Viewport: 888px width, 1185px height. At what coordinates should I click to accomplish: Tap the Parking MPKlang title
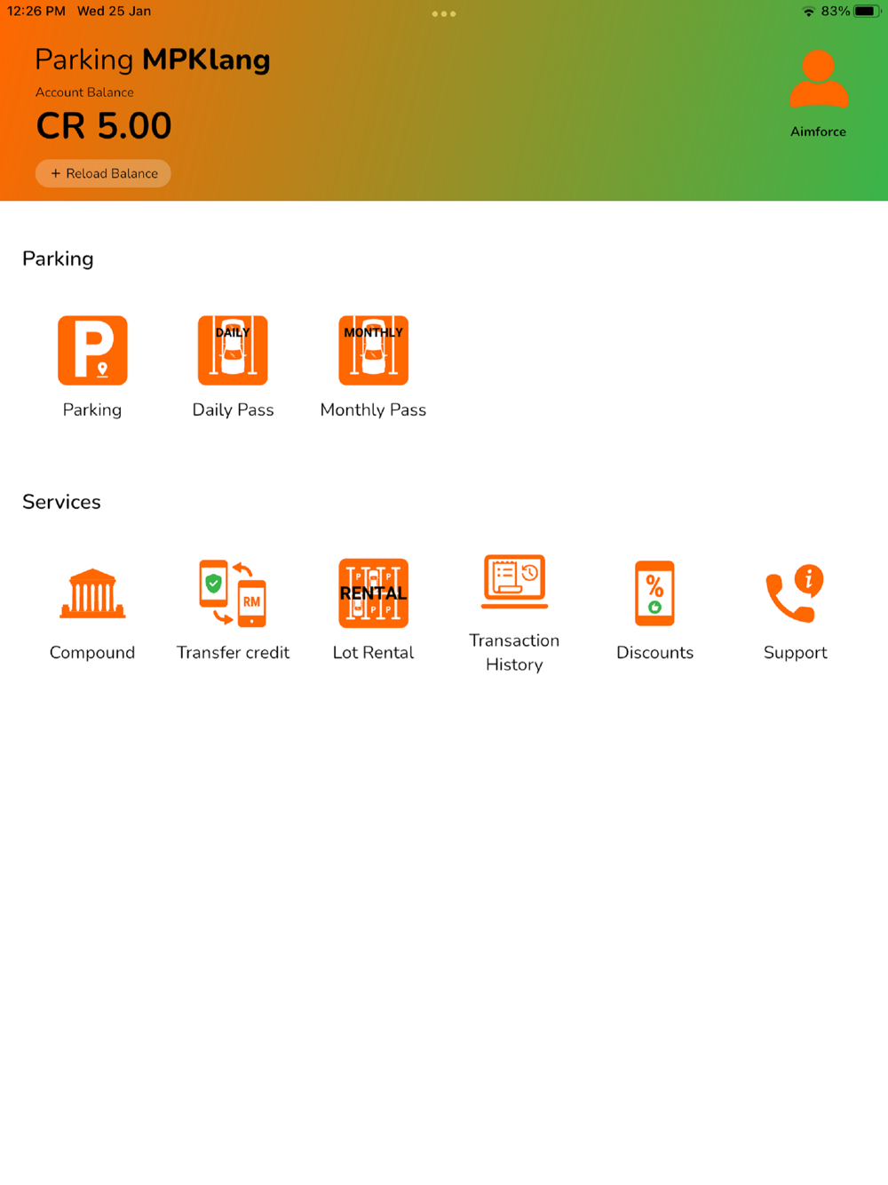point(152,60)
